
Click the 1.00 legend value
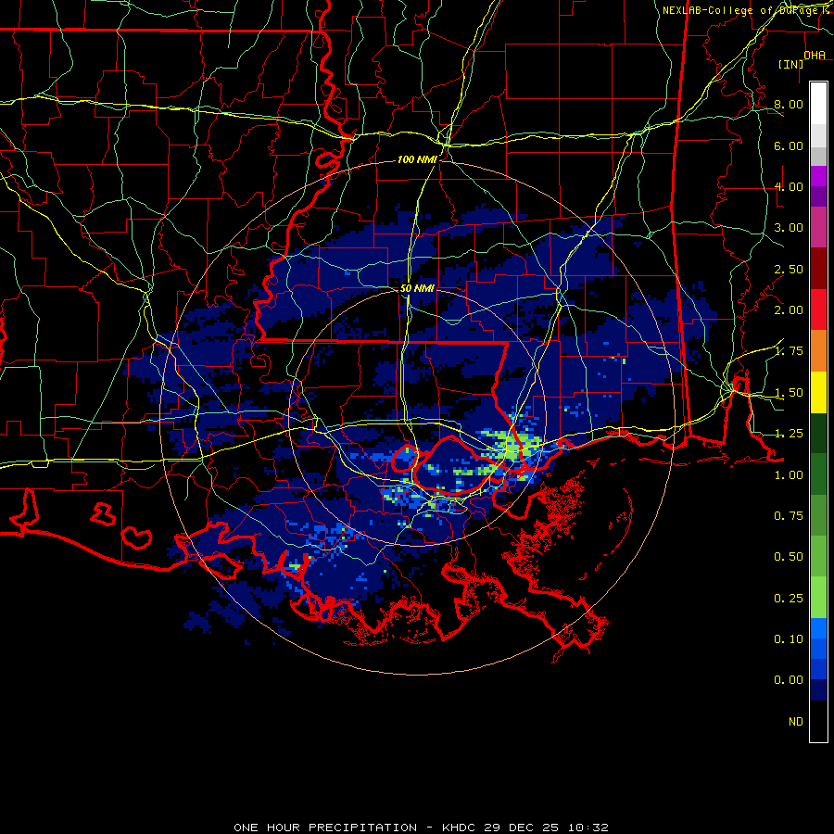(789, 475)
